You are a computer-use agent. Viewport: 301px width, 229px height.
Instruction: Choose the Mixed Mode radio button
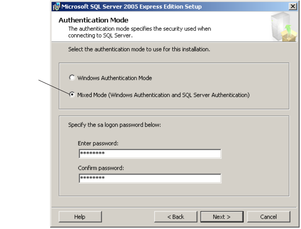click(x=72, y=95)
